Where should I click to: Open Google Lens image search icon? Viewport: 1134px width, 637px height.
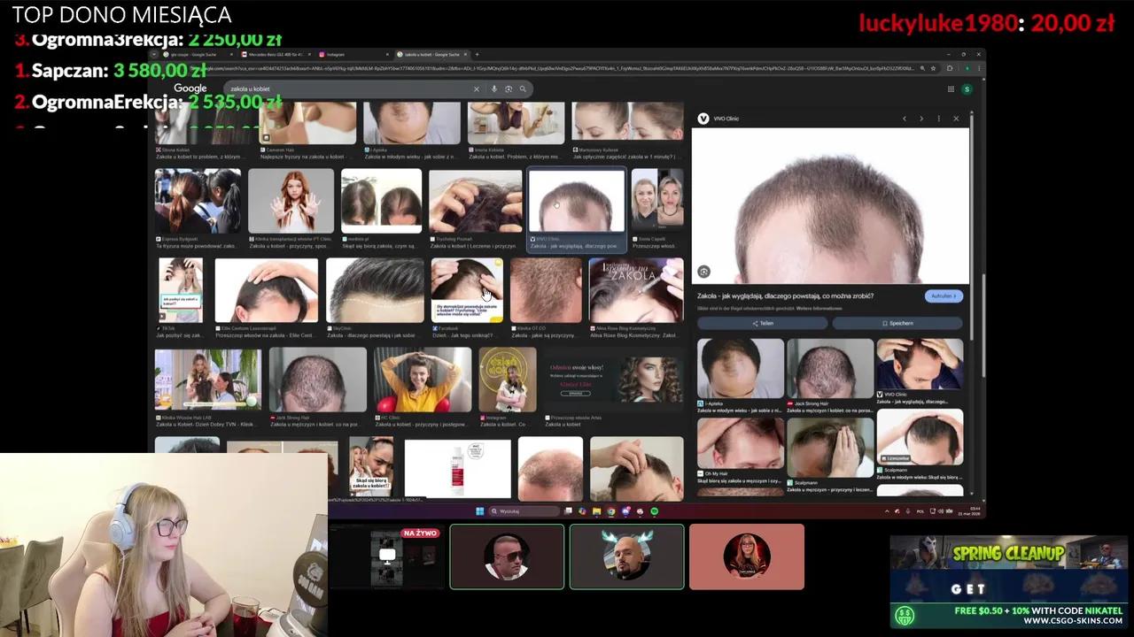pos(509,88)
